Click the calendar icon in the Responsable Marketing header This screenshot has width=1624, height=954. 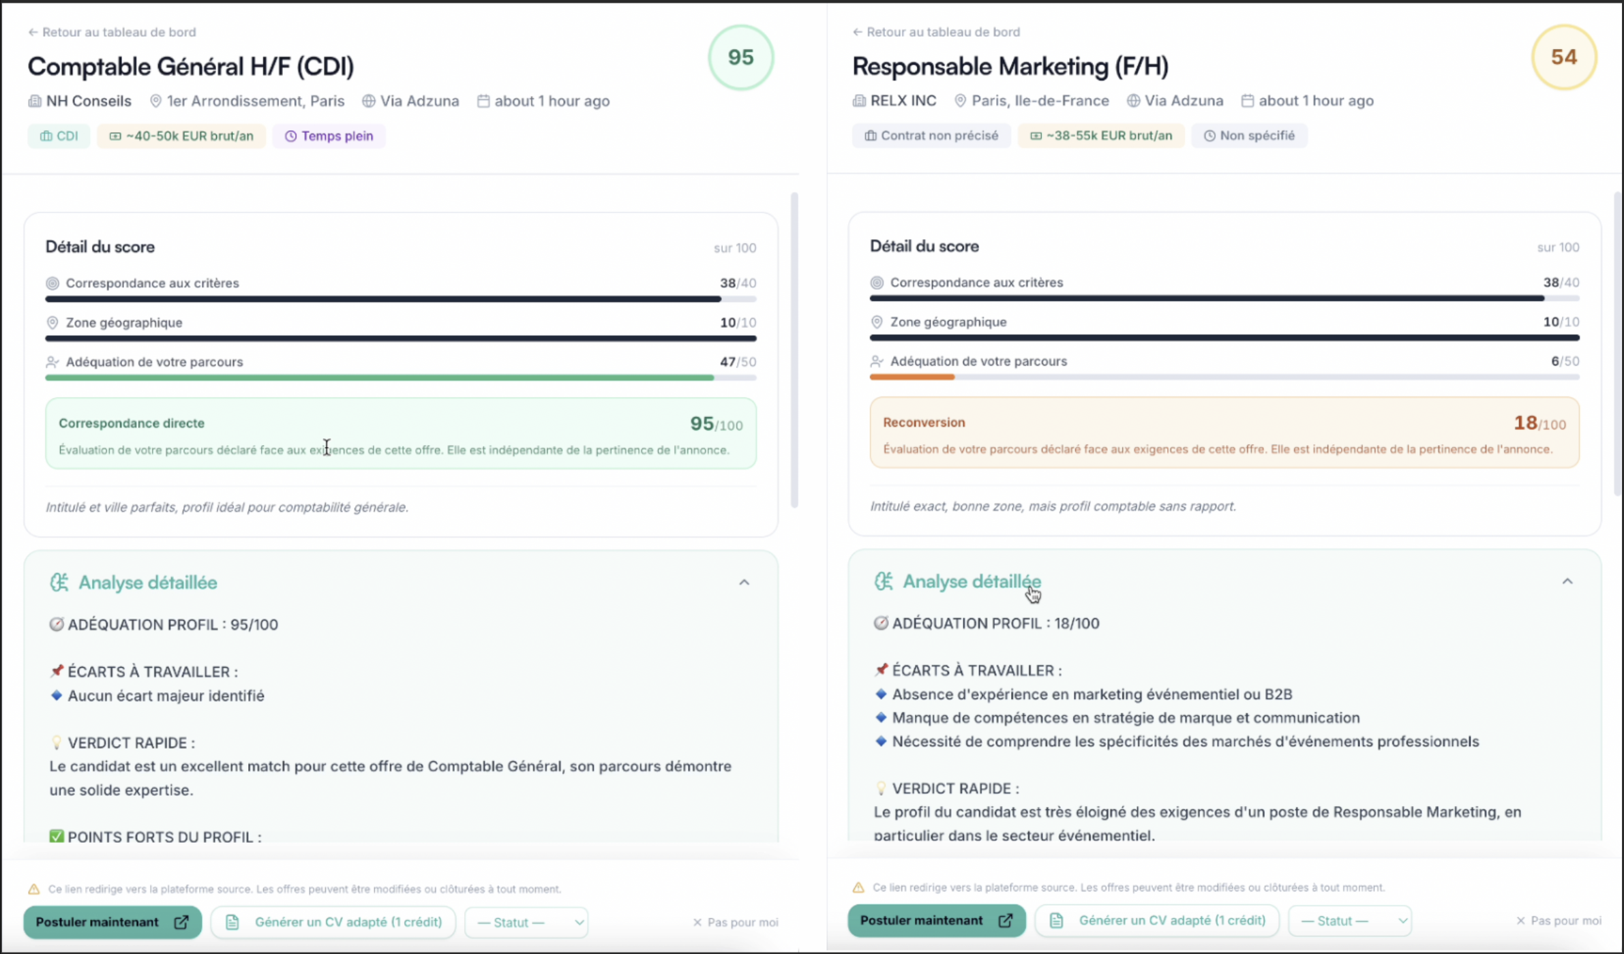1248,100
